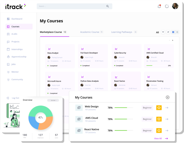Screen dimensions: 184x143
Task: Open React Native with arrow icon
Action: [167, 130]
